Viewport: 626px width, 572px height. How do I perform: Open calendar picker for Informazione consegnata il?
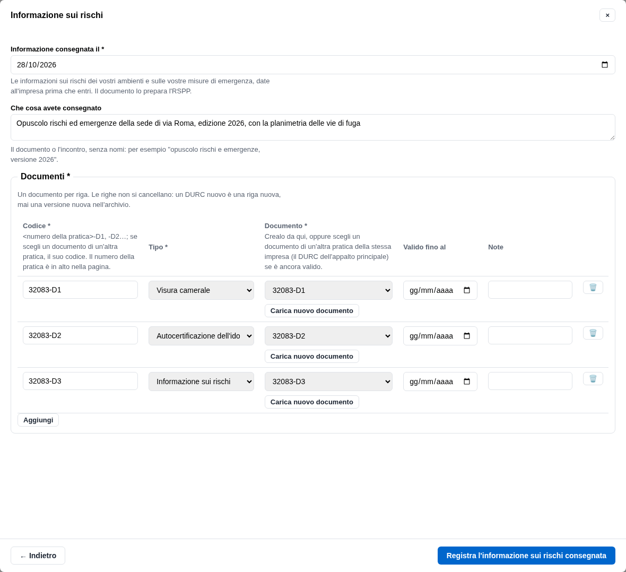coord(604,65)
